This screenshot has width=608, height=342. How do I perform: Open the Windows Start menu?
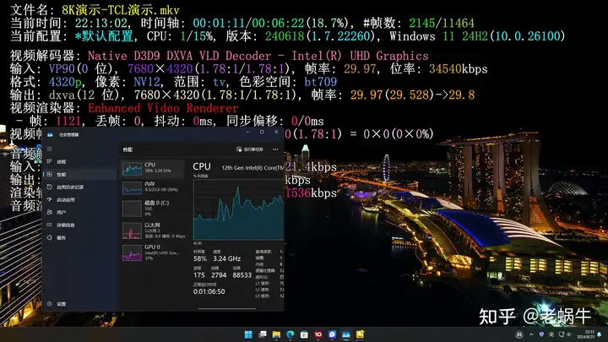click(x=248, y=334)
